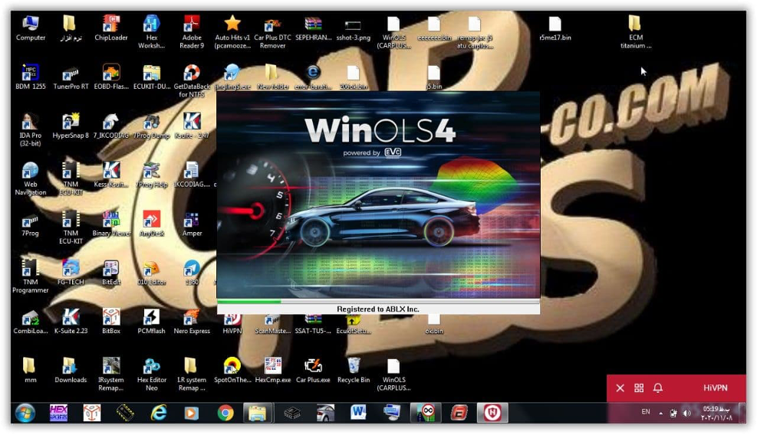Select the sshot-3.png file icon
The width and height of the screenshot is (757, 435).
pyautogui.click(x=354, y=28)
